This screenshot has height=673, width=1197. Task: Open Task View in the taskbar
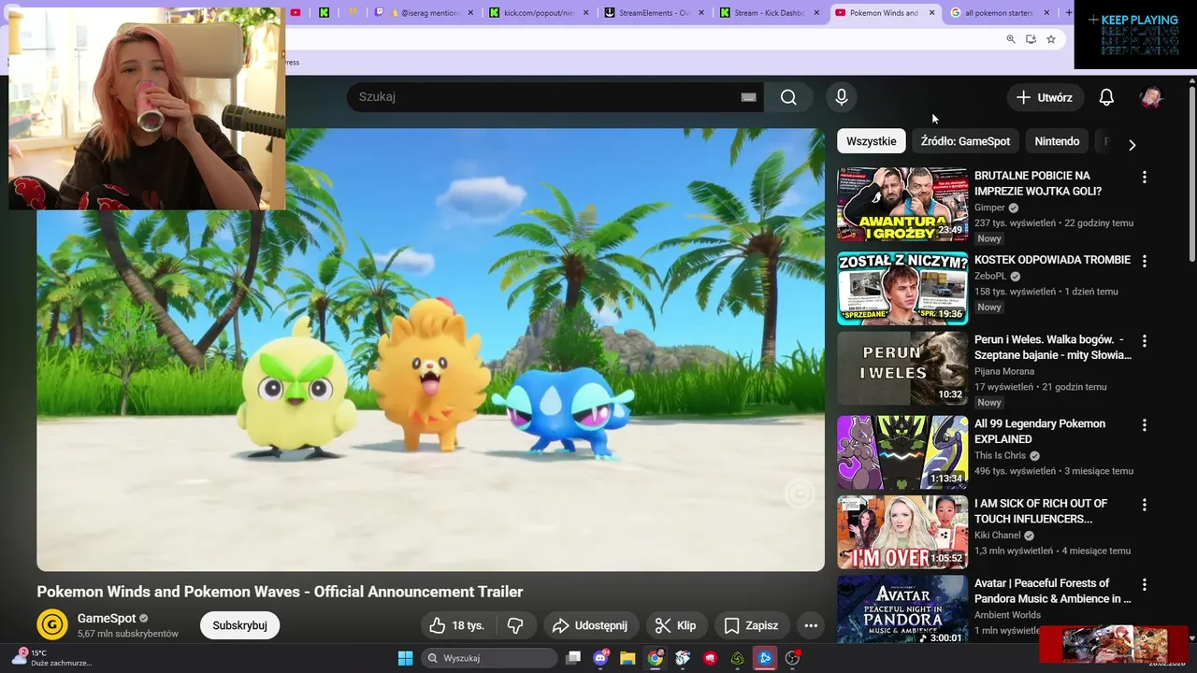click(x=573, y=658)
